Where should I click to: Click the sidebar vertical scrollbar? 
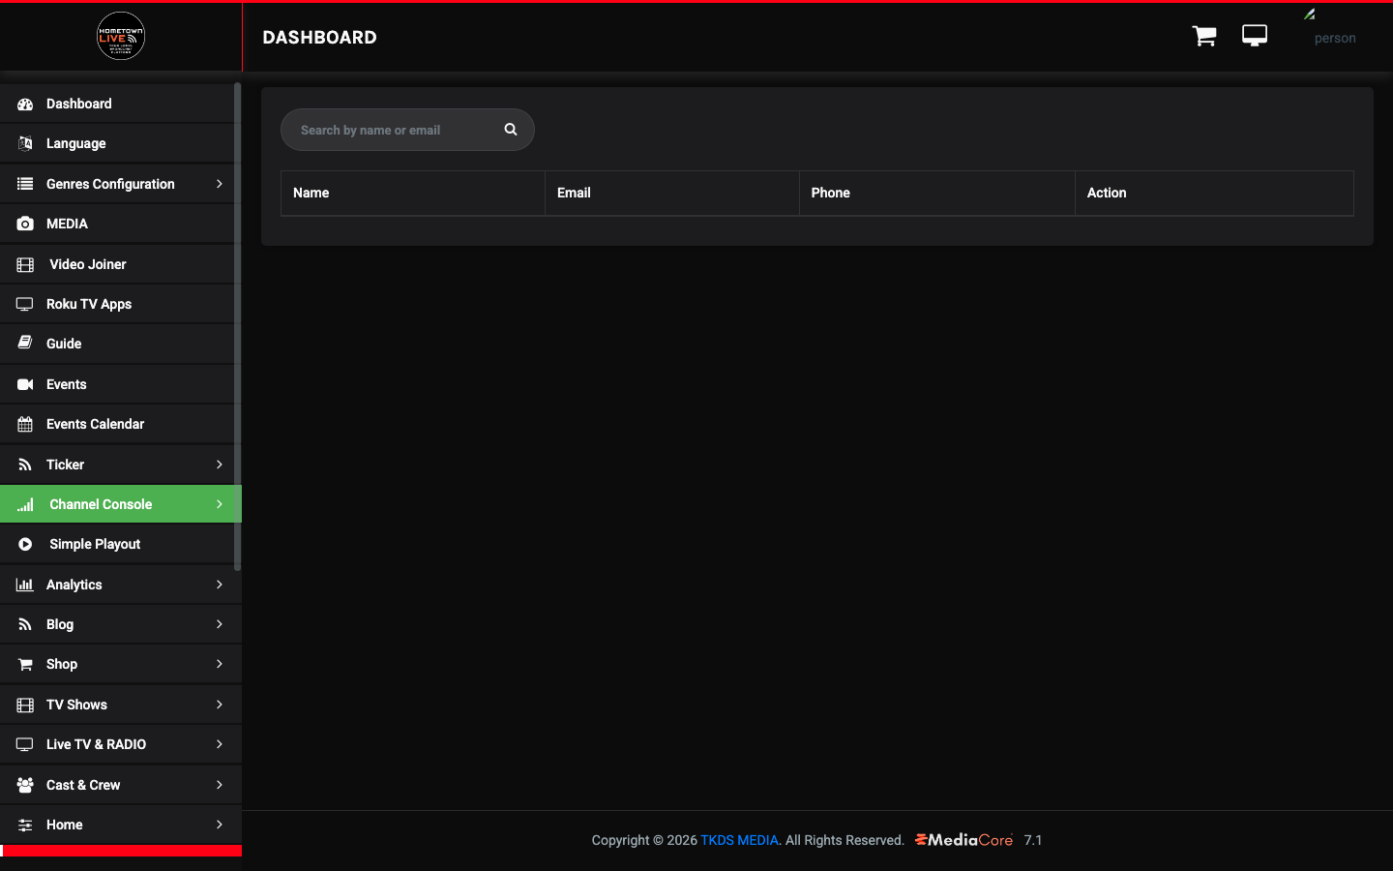[238, 327]
